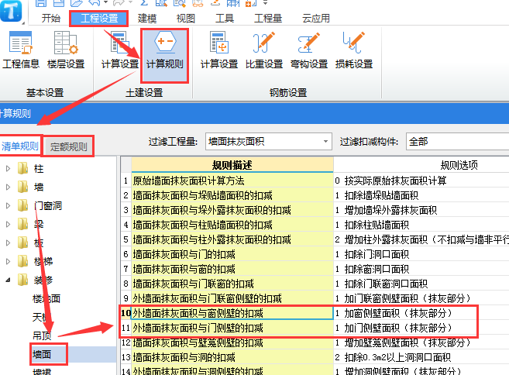Select row 外墙面抹灰面积与门侧壁的扣减
The image size is (509, 375).
pyautogui.click(x=232, y=328)
